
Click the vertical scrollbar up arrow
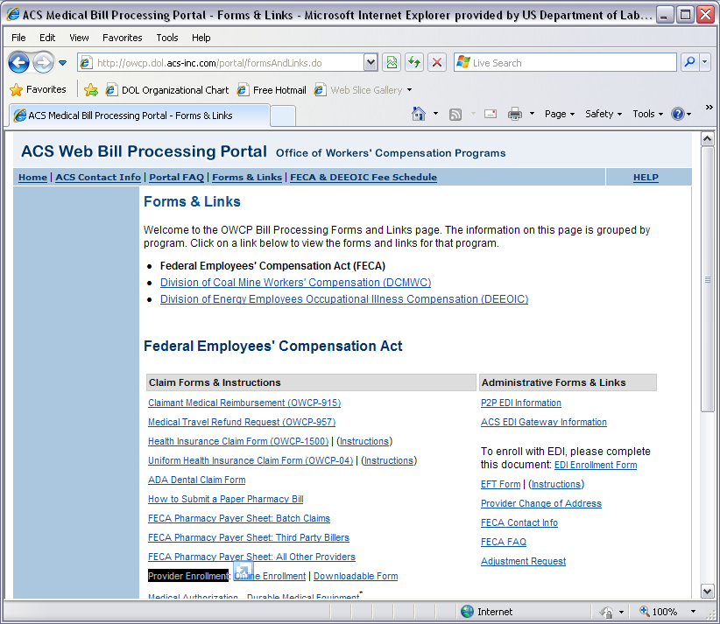tap(707, 139)
